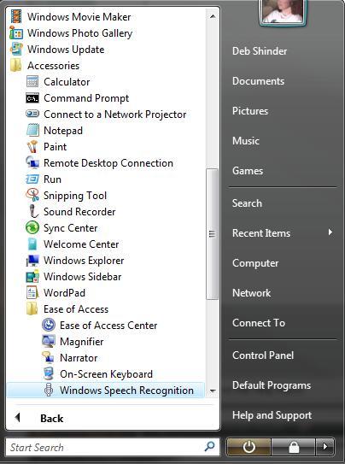Click the "Windows Speech Recognition" label
The image size is (345, 464).
coord(126,391)
